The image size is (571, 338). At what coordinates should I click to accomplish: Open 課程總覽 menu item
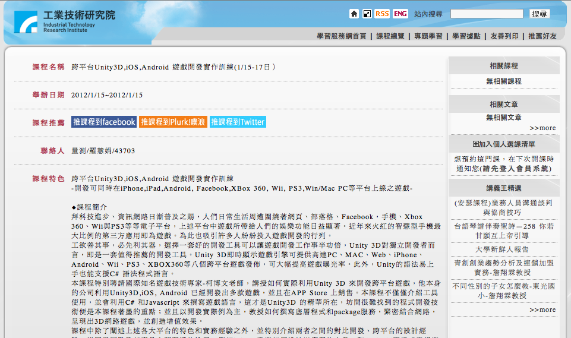pyautogui.click(x=390, y=36)
